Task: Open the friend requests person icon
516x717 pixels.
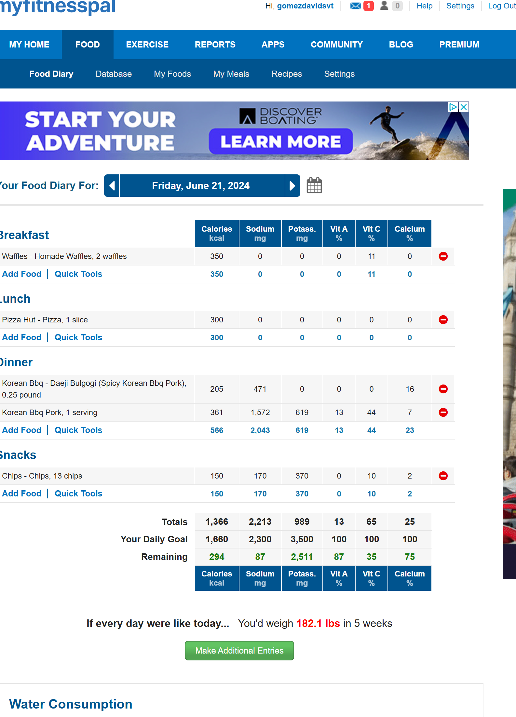Action: click(x=384, y=6)
